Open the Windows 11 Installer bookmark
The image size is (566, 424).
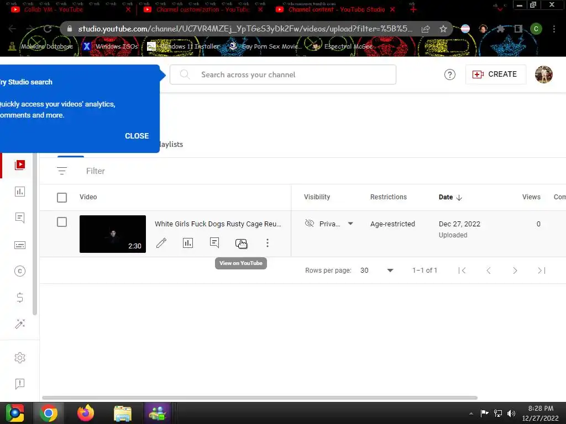183,46
